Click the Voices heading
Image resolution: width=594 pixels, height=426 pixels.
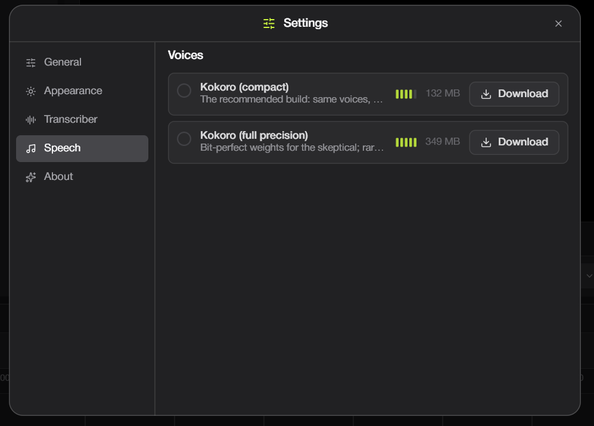pos(186,55)
